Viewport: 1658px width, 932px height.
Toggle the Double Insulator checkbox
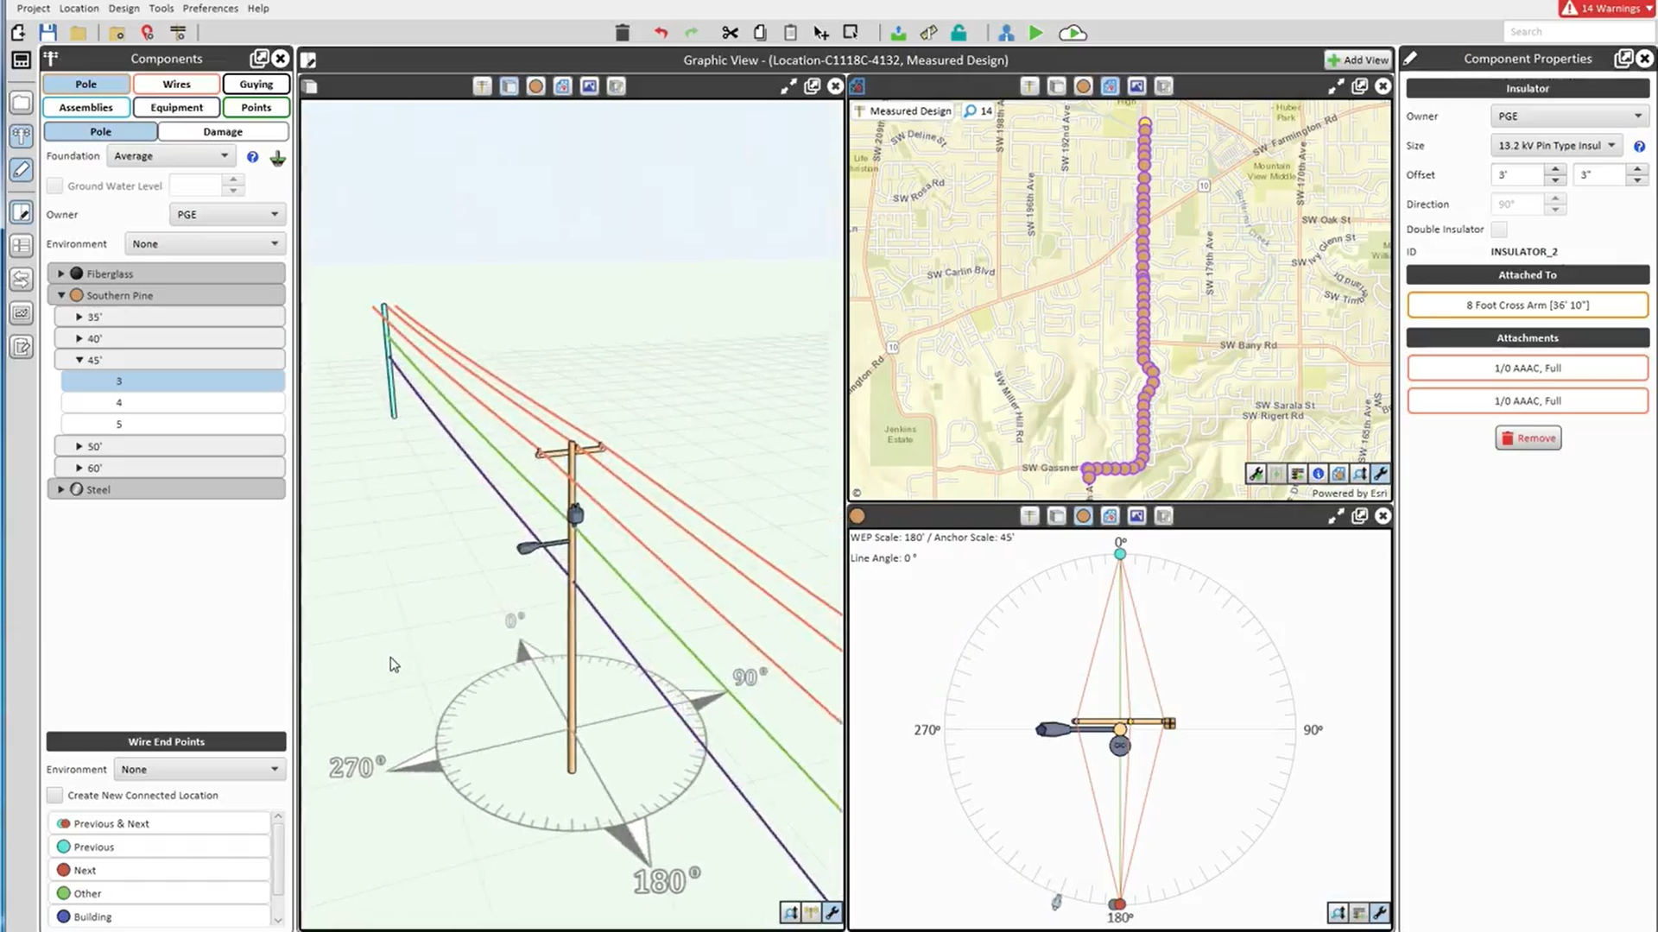(x=1499, y=230)
